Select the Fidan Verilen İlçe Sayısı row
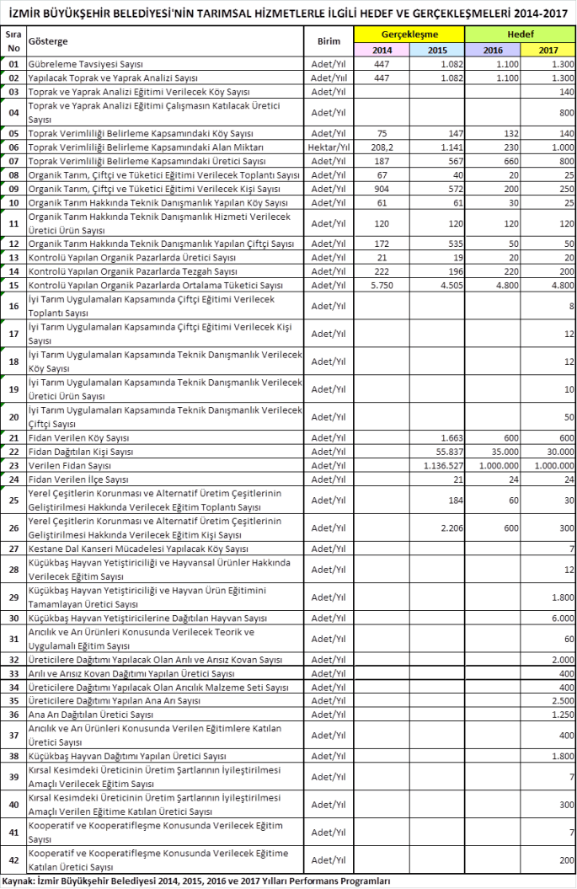The image size is (577, 889). point(77,479)
